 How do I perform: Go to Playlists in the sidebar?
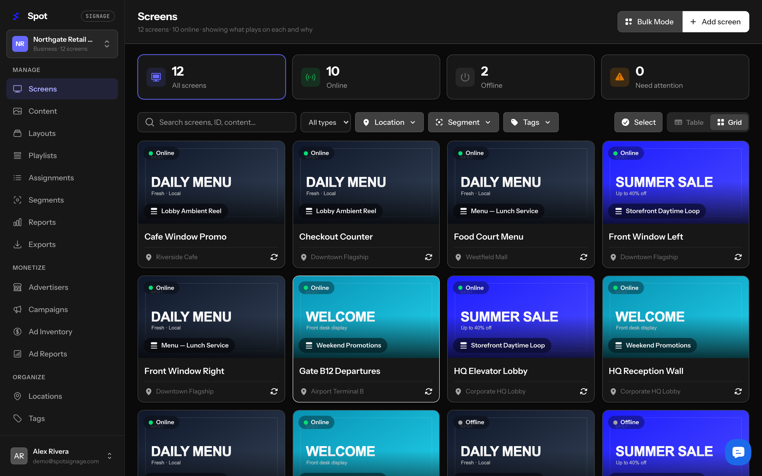(x=62, y=155)
